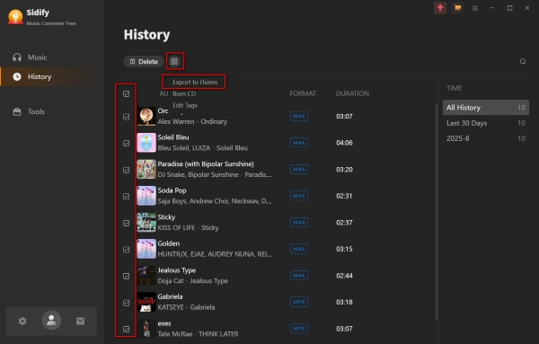Screen dimensions: 539x344
Task: Select All History time filter
Action: point(486,108)
